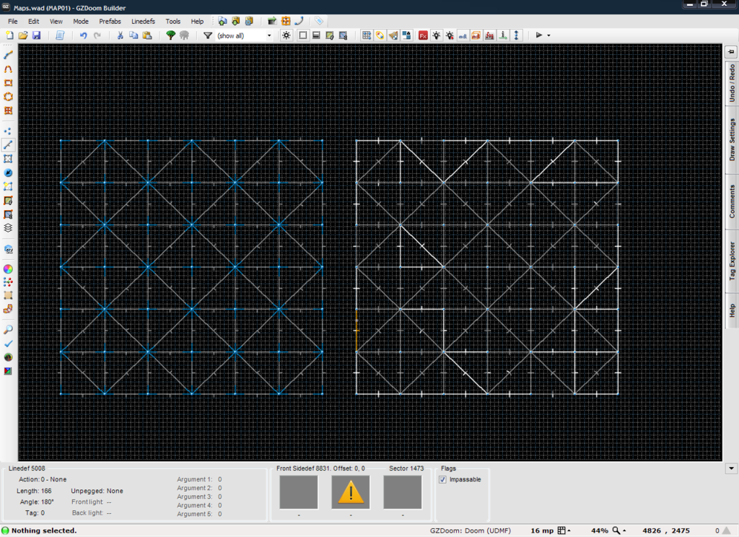Open the Prefabs menu
Image resolution: width=739 pixels, height=537 pixels.
pyautogui.click(x=110, y=21)
